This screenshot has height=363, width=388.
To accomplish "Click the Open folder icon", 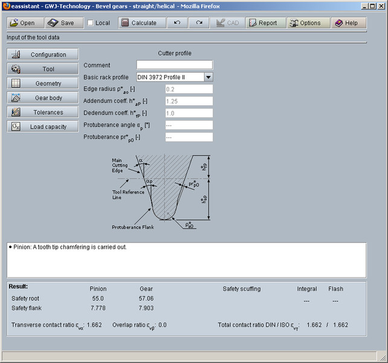I will [14, 23].
